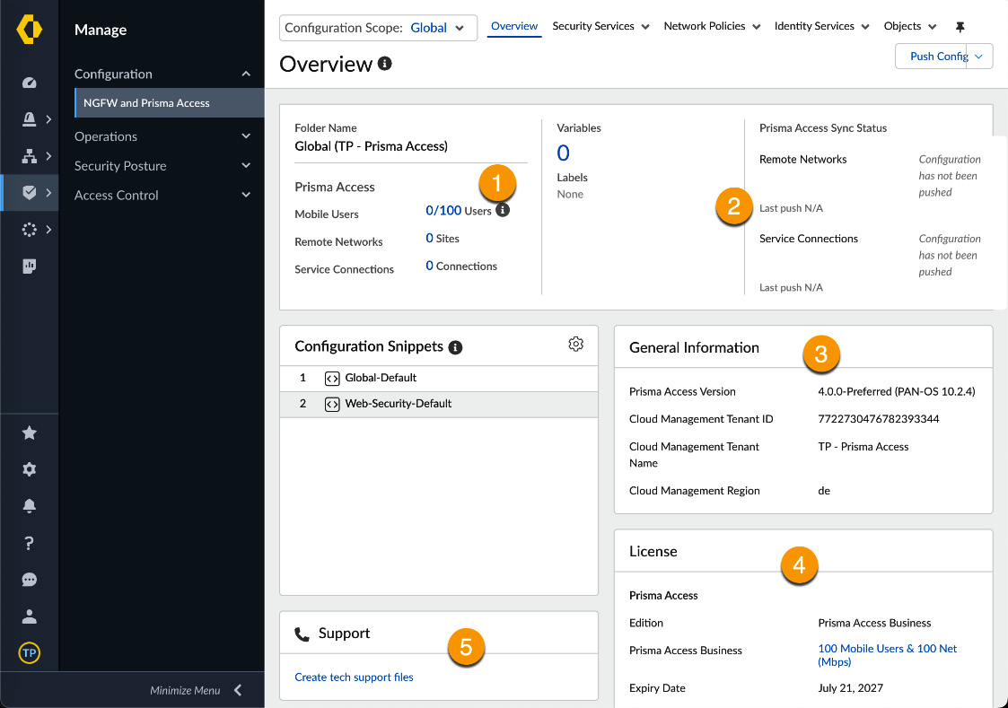This screenshot has height=708, width=1008.
Task: Expand the Network Policies menu
Action: point(713,26)
